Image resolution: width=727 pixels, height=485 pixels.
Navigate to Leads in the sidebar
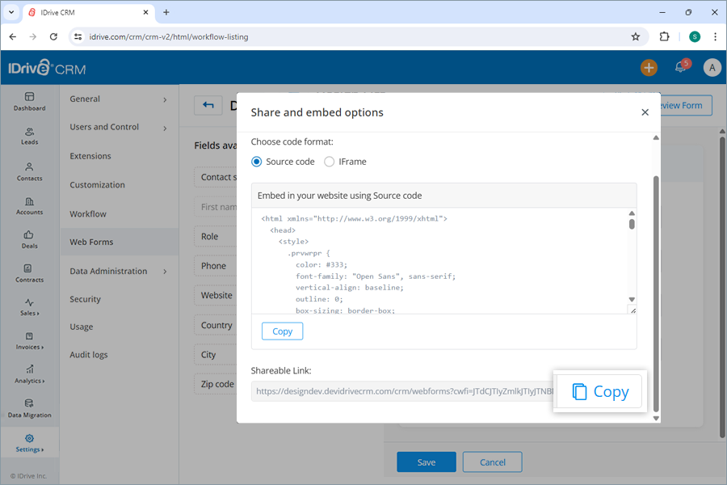tap(29, 136)
